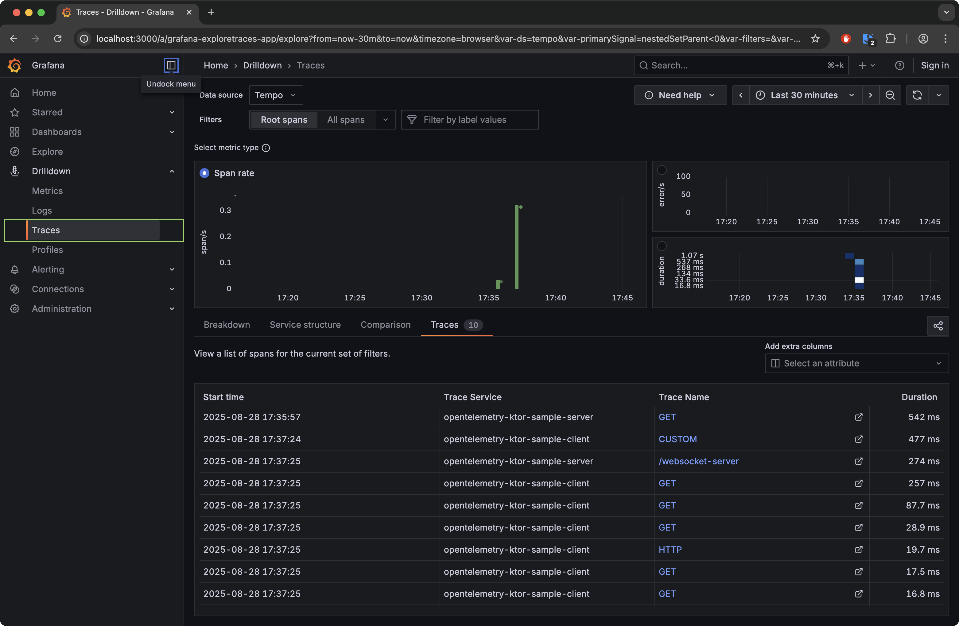Open the Help question mark icon
Screen dimensions: 959x626
click(x=900, y=65)
